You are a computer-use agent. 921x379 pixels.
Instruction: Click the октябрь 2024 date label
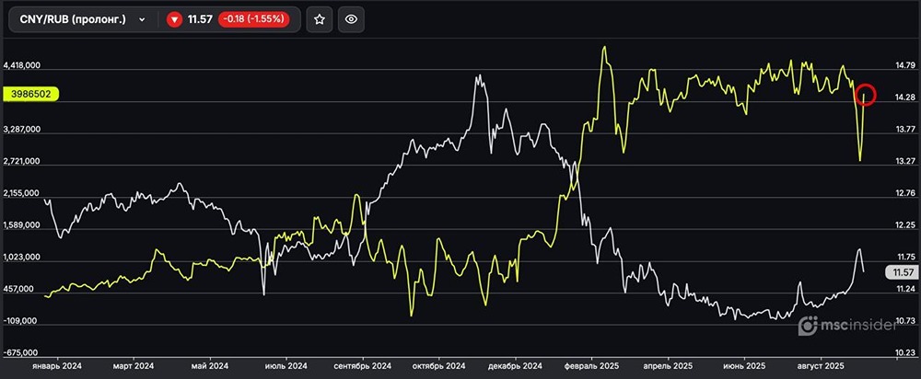tap(438, 366)
